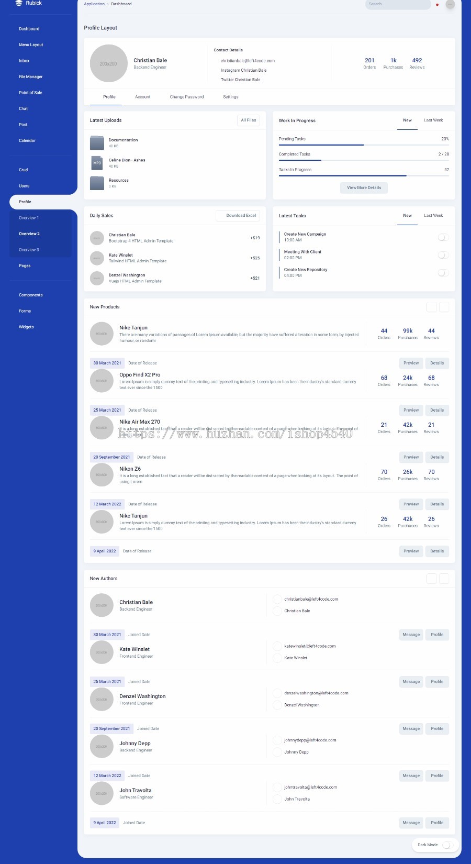Click View More Details button
471x864 pixels.
pos(364,187)
